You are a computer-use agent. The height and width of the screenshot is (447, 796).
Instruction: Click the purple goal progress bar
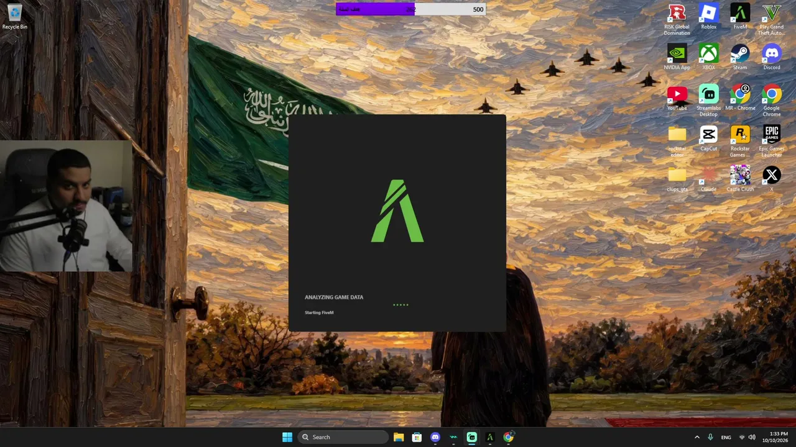pyautogui.click(x=410, y=9)
